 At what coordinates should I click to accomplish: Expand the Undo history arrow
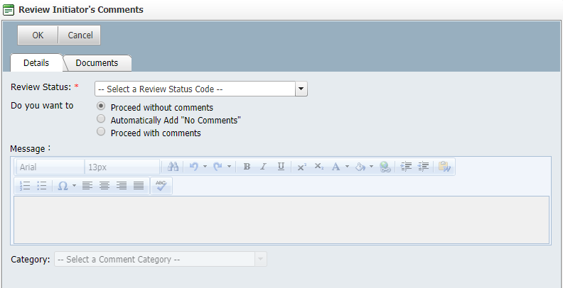pyautogui.click(x=205, y=167)
